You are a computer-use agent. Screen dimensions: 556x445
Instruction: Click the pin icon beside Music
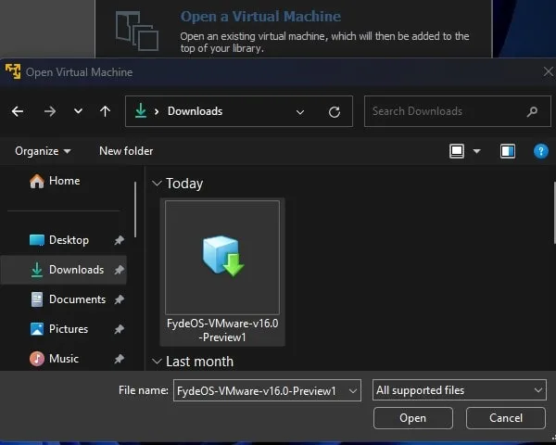[x=120, y=359]
